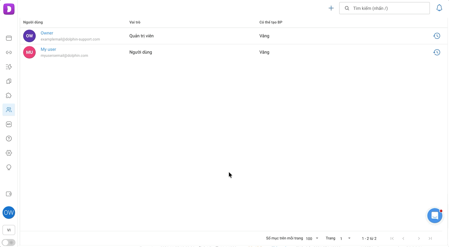Image resolution: width=449 pixels, height=247 pixels.
Task: Open the proxies link sidebar icon
Action: [9, 53]
